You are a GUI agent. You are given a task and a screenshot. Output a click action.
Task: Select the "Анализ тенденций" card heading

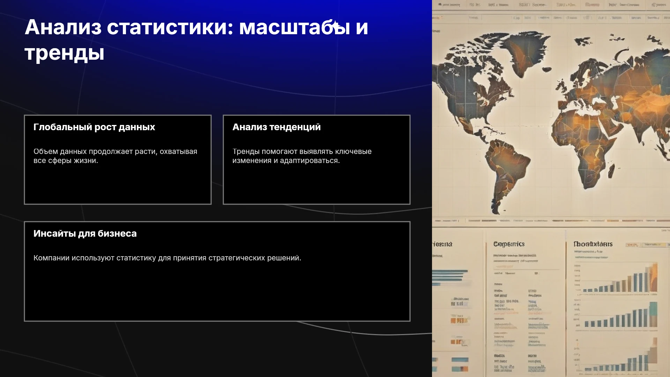click(276, 127)
